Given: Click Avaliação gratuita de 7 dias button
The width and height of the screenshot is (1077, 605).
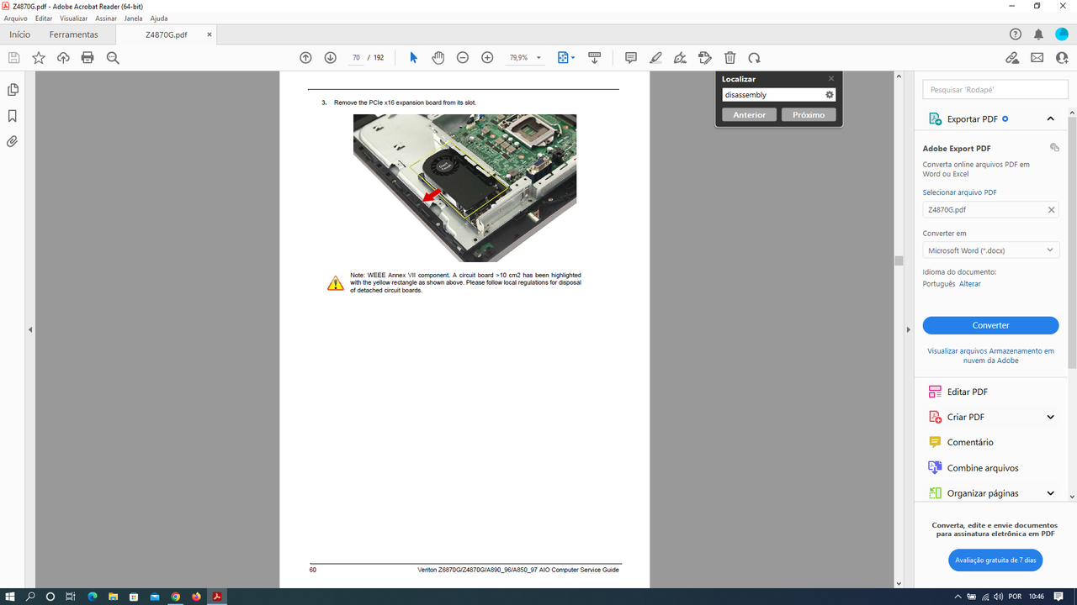Looking at the screenshot, I should 995,560.
